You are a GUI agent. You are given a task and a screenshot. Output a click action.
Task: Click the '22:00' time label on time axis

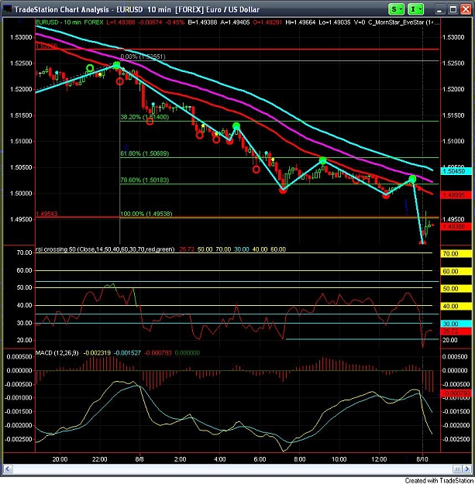pos(99,459)
